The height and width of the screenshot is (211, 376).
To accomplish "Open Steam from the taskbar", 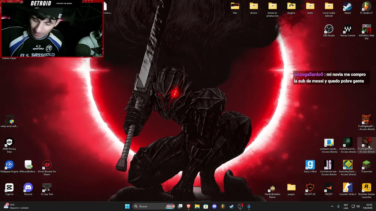I will [231, 206].
